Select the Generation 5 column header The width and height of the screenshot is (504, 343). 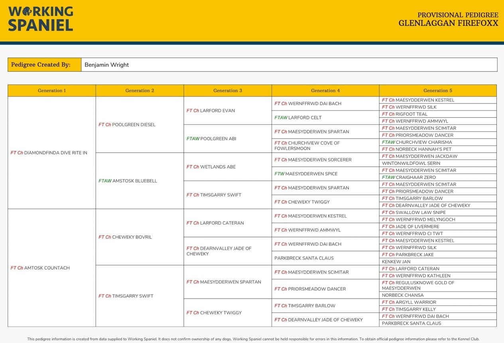point(437,91)
